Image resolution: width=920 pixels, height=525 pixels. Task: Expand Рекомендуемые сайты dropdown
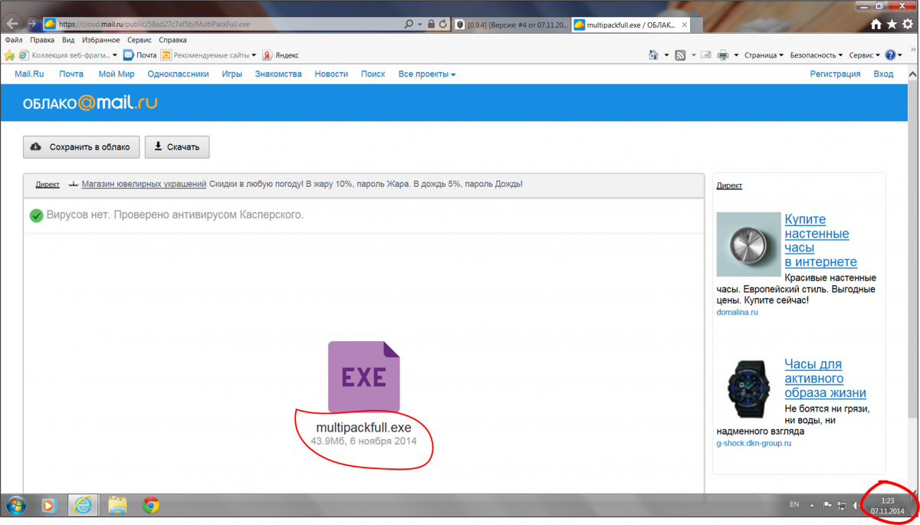click(254, 55)
